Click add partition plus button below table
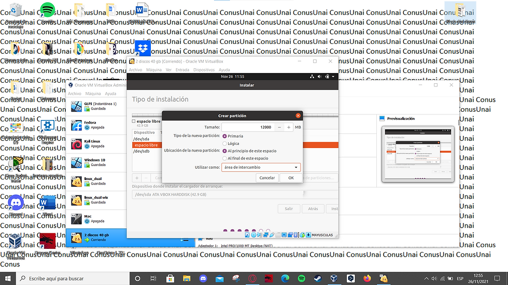The width and height of the screenshot is (508, 285). 137,178
